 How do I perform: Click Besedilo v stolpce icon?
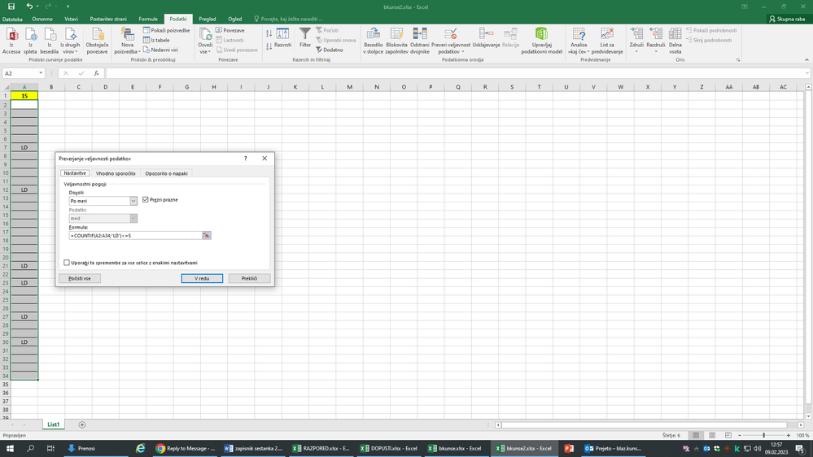tap(374, 41)
